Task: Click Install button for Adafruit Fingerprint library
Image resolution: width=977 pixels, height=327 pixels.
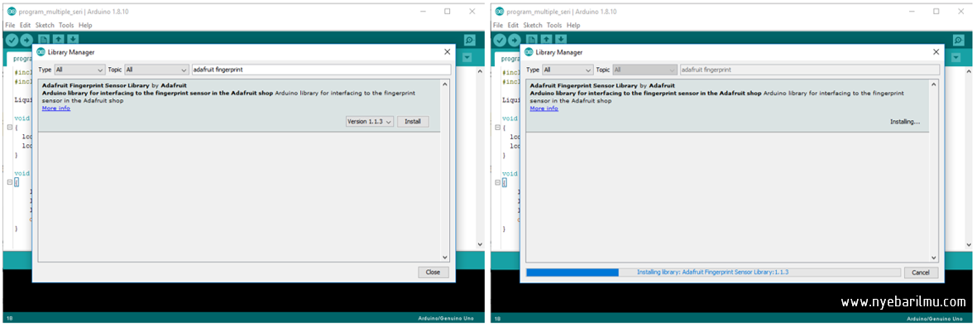Action: pos(413,122)
